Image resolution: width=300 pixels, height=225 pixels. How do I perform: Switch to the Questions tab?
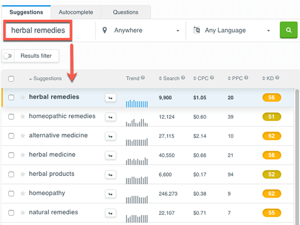point(126,12)
